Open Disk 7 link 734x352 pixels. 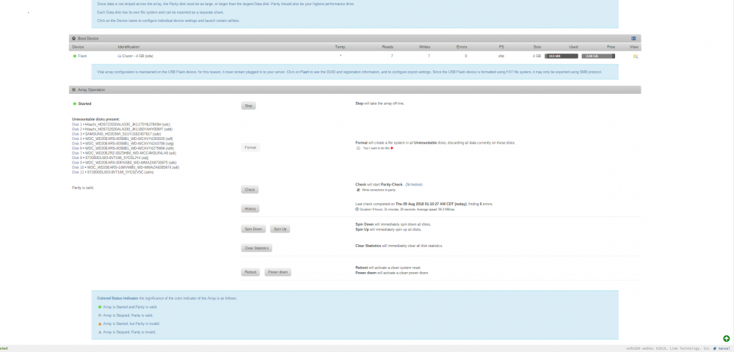click(77, 153)
